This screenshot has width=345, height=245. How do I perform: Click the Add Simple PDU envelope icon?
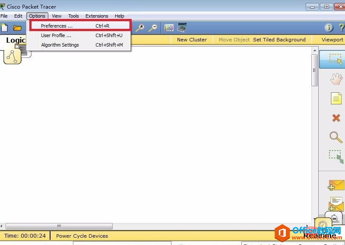[x=336, y=185]
